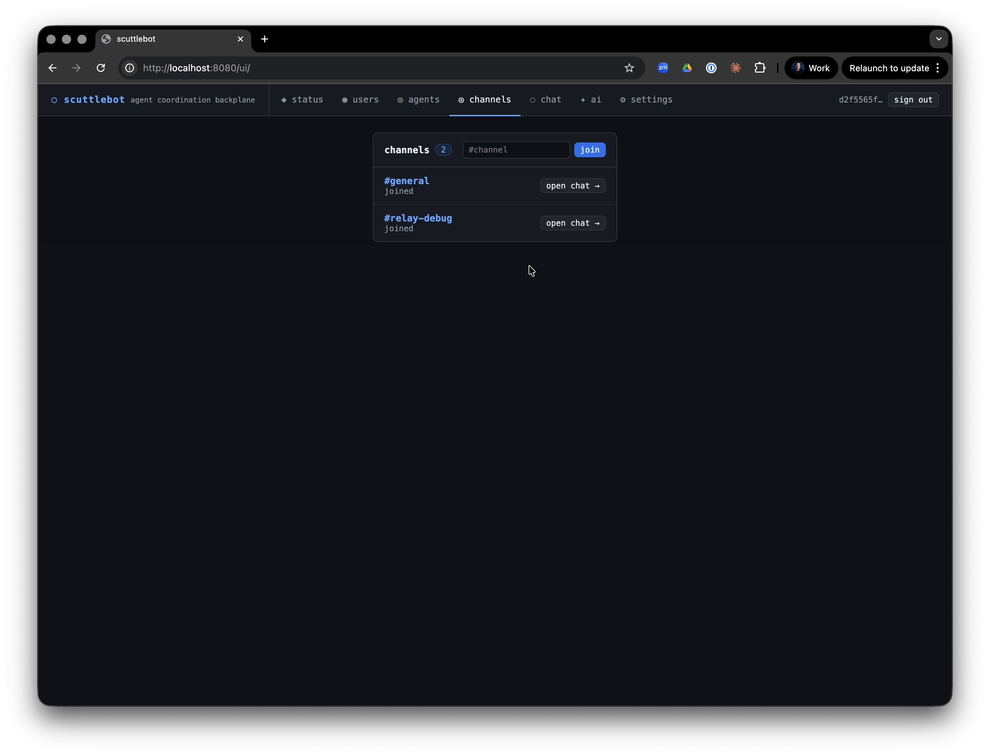Open the Google Drive extension

click(687, 68)
